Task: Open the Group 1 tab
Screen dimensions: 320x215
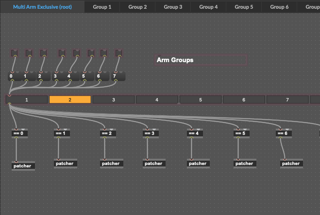Action: click(102, 7)
